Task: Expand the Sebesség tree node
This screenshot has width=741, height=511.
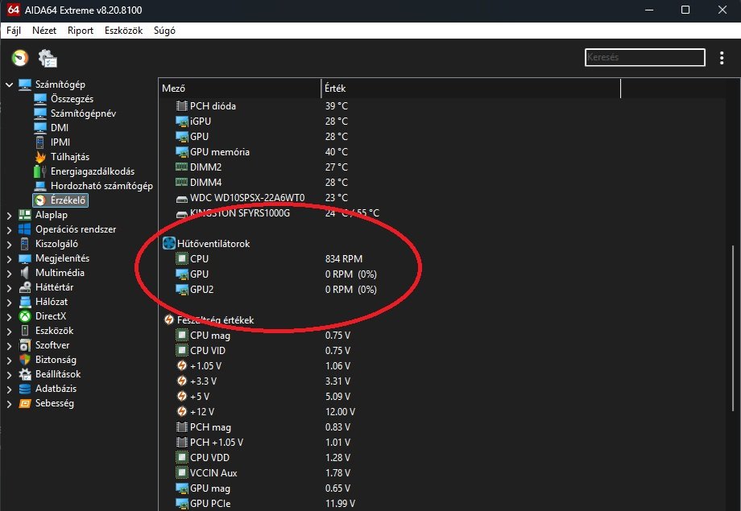Action: (9, 403)
